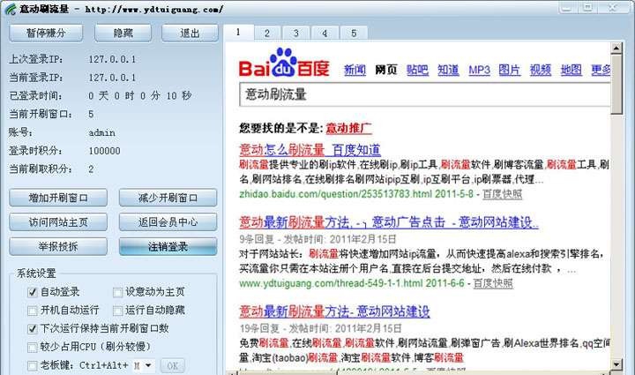
Task: Click the account name admin
Action: [102, 133]
